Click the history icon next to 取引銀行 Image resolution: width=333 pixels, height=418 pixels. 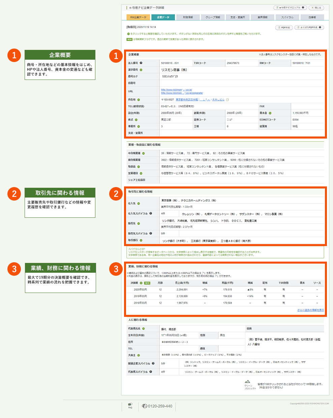pos(141,240)
